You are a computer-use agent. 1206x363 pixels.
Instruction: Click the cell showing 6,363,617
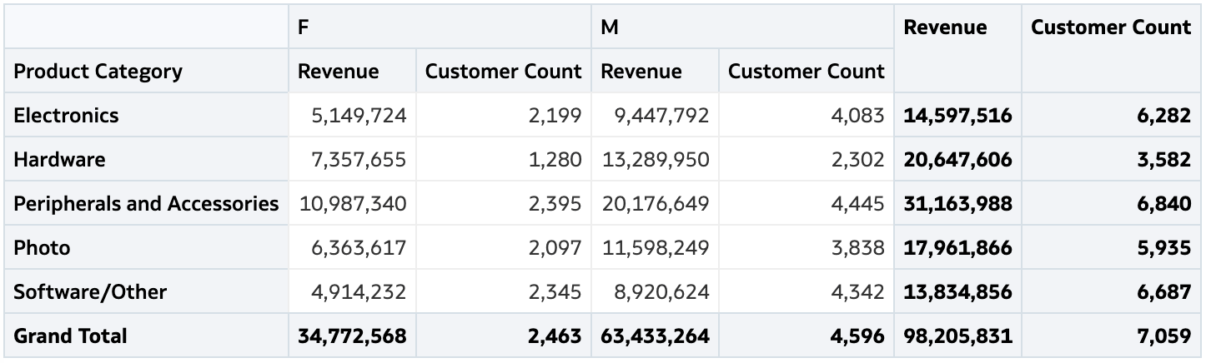point(352,247)
